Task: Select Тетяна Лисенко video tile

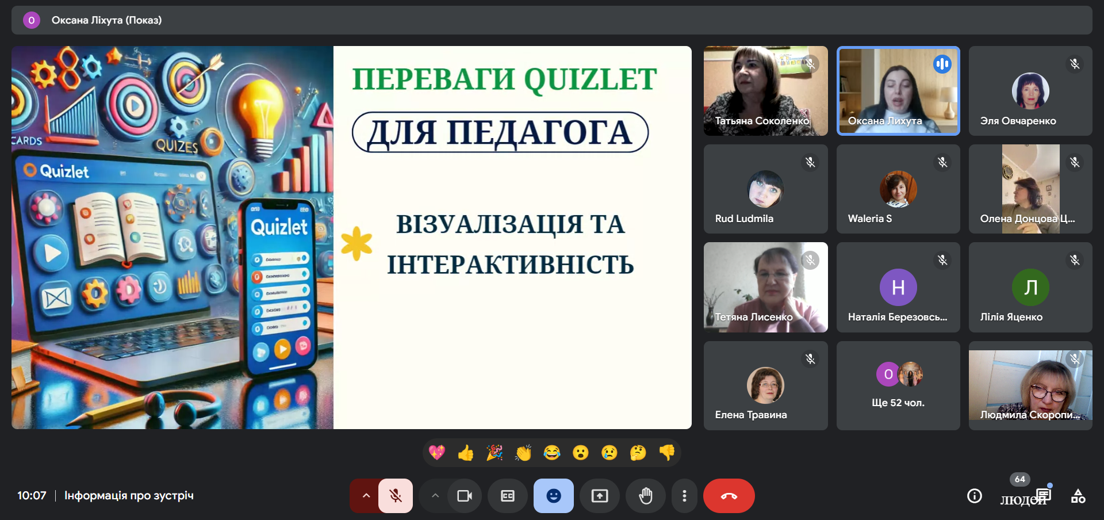Action: pyautogui.click(x=766, y=287)
